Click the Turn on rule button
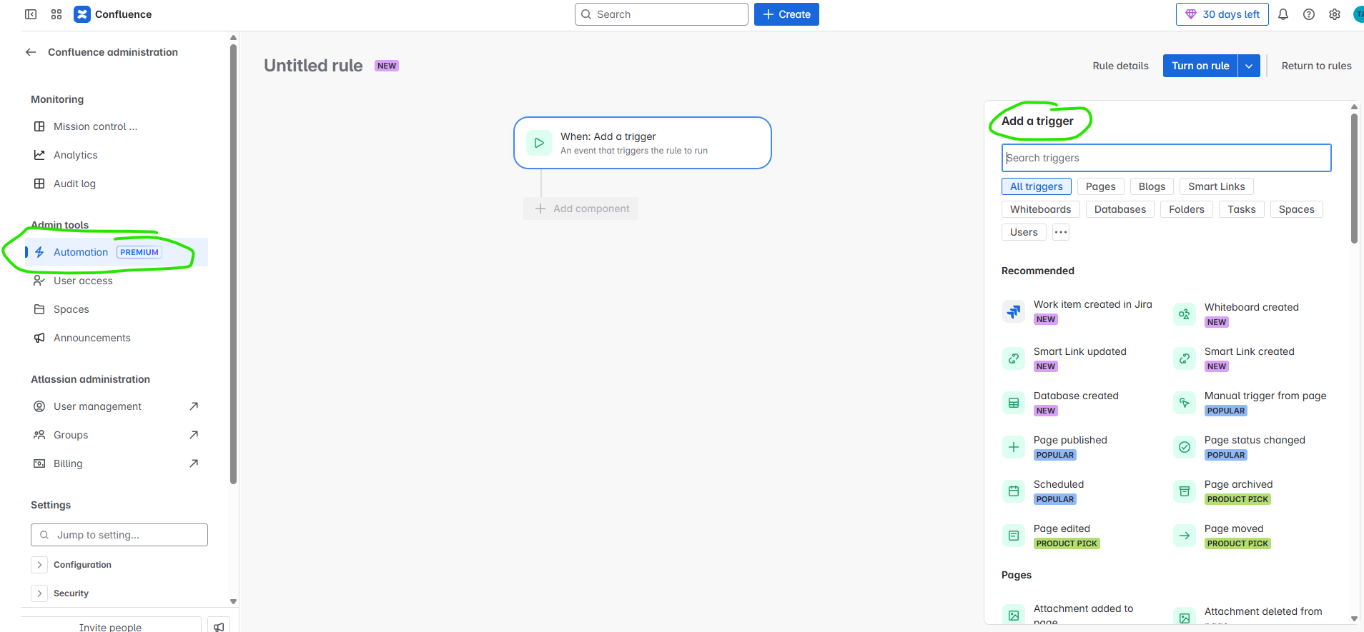 1200,66
